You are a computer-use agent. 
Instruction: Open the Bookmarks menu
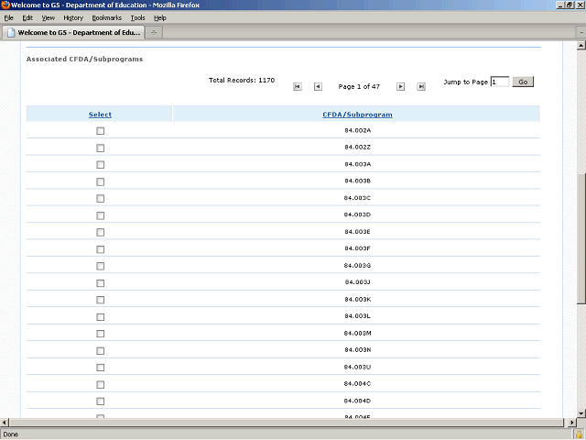coord(106,17)
